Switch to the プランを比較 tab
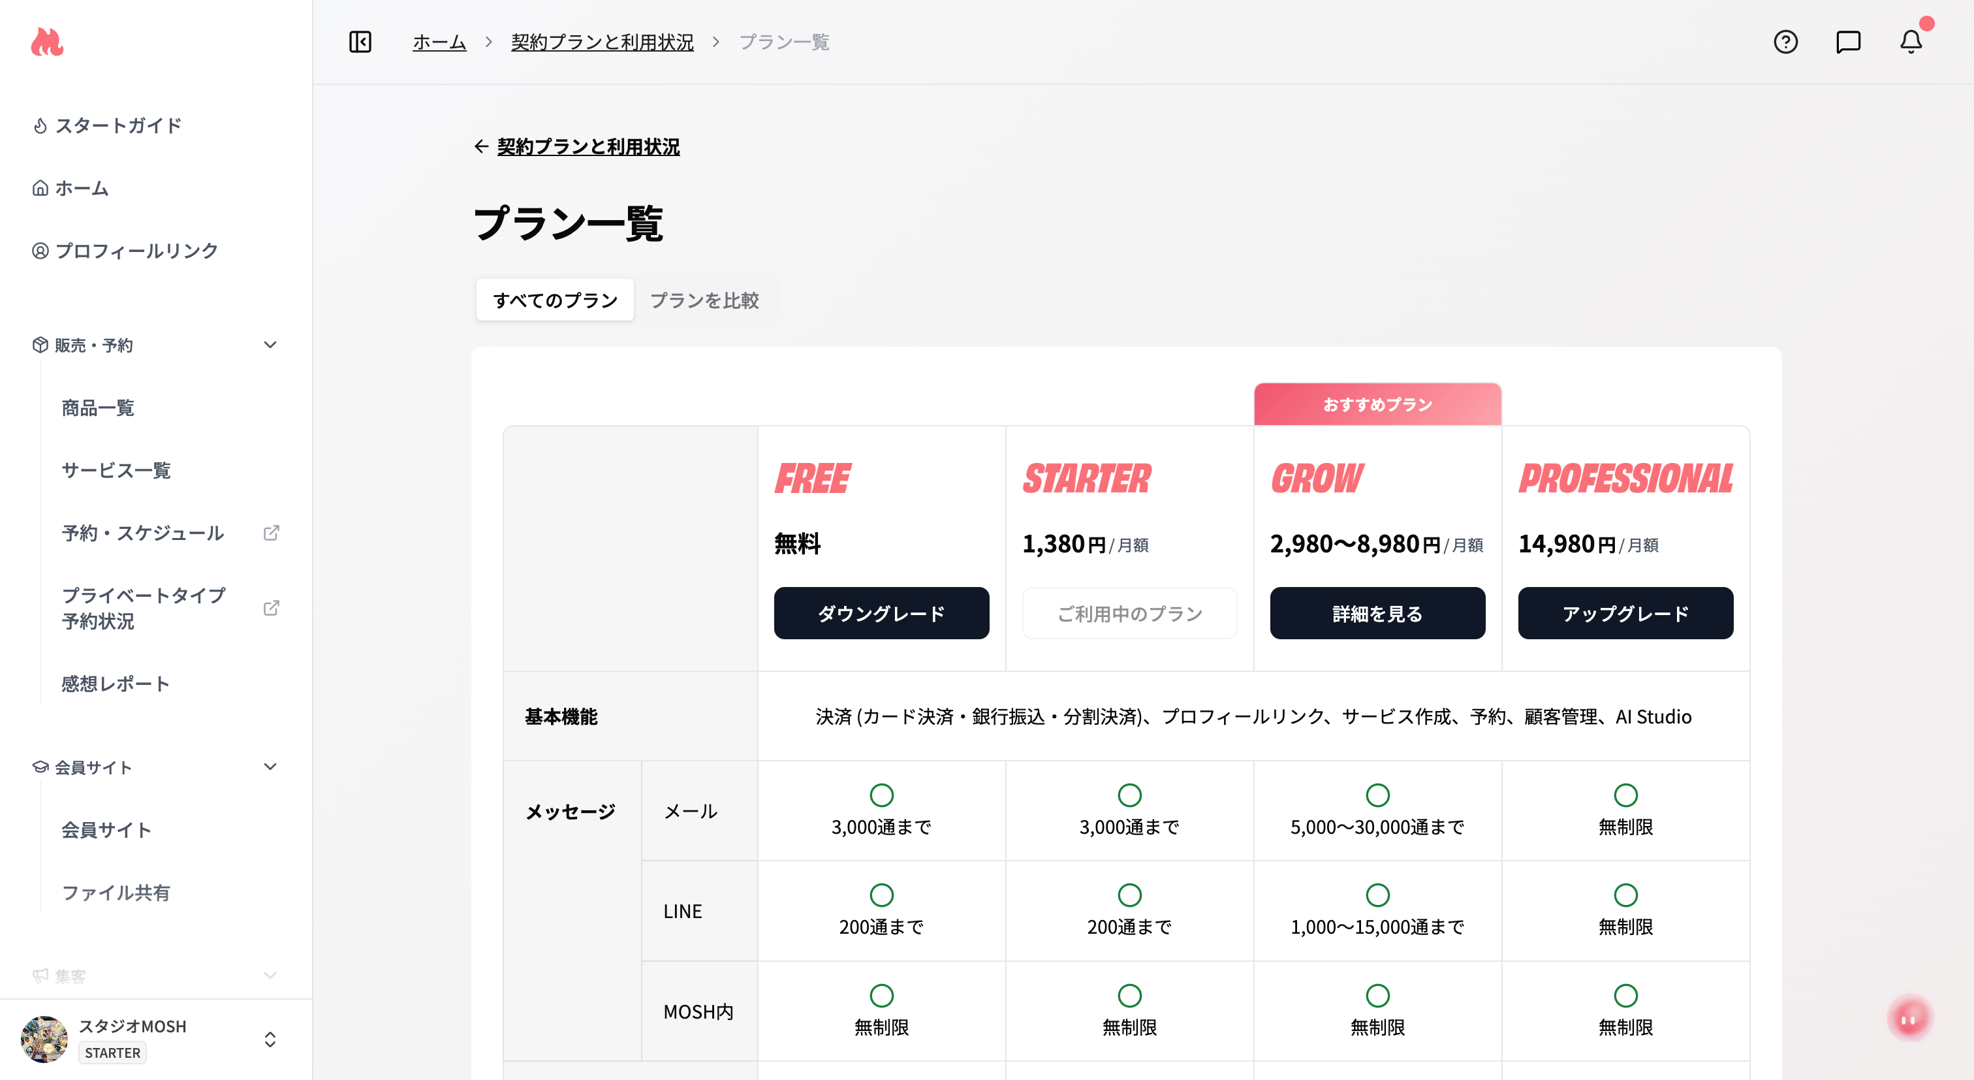Image resolution: width=1974 pixels, height=1080 pixels. click(704, 300)
